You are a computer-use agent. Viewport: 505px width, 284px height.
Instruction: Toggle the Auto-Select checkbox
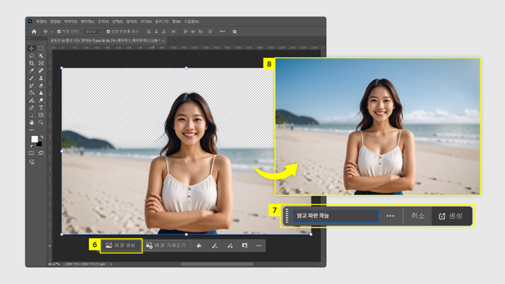59,32
